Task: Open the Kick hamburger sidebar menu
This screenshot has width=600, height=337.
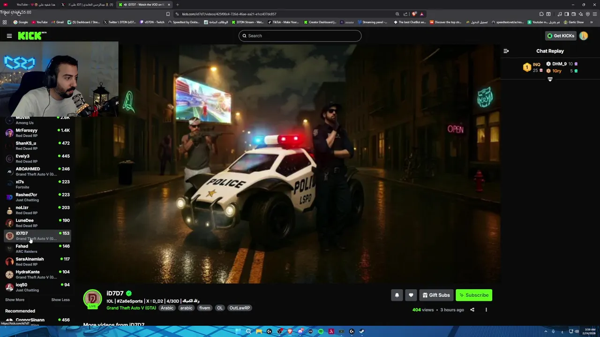Action: [x=9, y=36]
